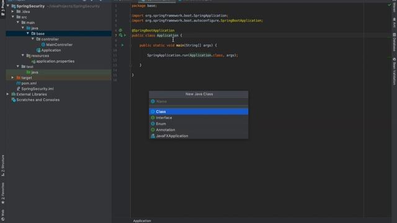
Task: Open the Database tool window
Action: pyautogui.click(x=395, y=42)
